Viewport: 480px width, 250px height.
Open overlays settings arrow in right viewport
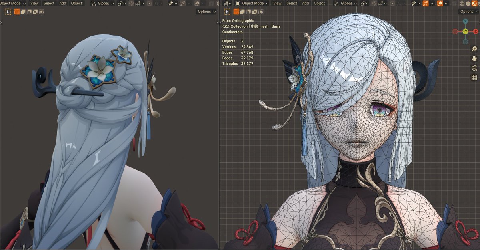tap(446, 3)
